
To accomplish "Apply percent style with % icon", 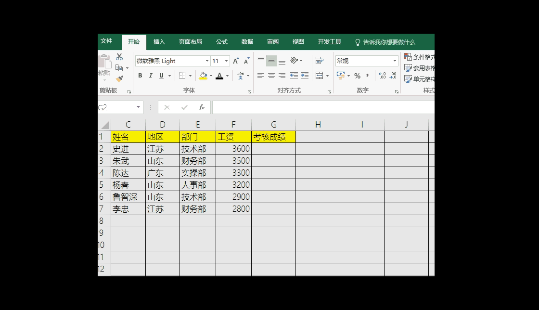I will 358,76.
